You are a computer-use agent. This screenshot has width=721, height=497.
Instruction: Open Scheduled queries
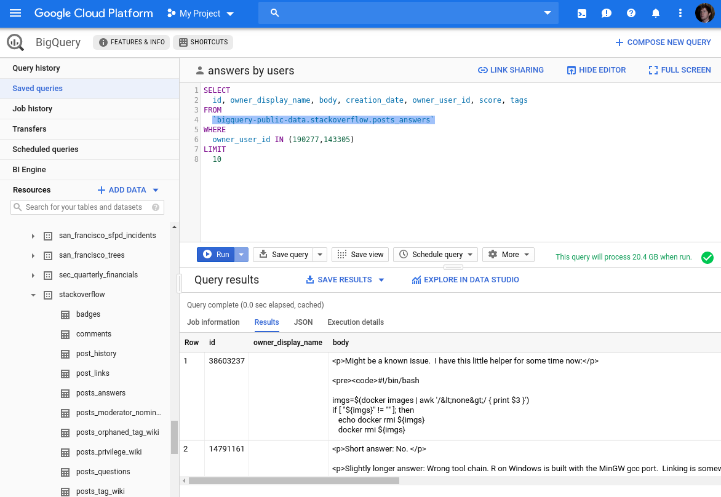[89, 149]
